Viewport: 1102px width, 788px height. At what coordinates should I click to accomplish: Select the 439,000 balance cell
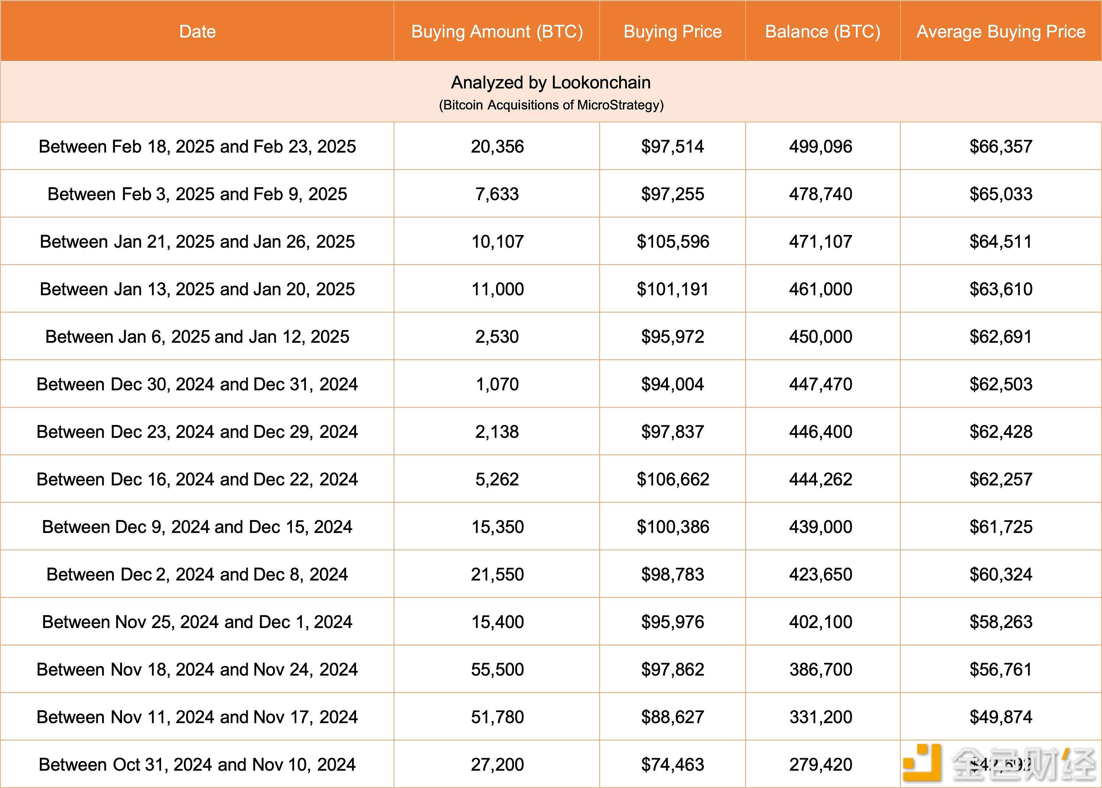point(823,526)
